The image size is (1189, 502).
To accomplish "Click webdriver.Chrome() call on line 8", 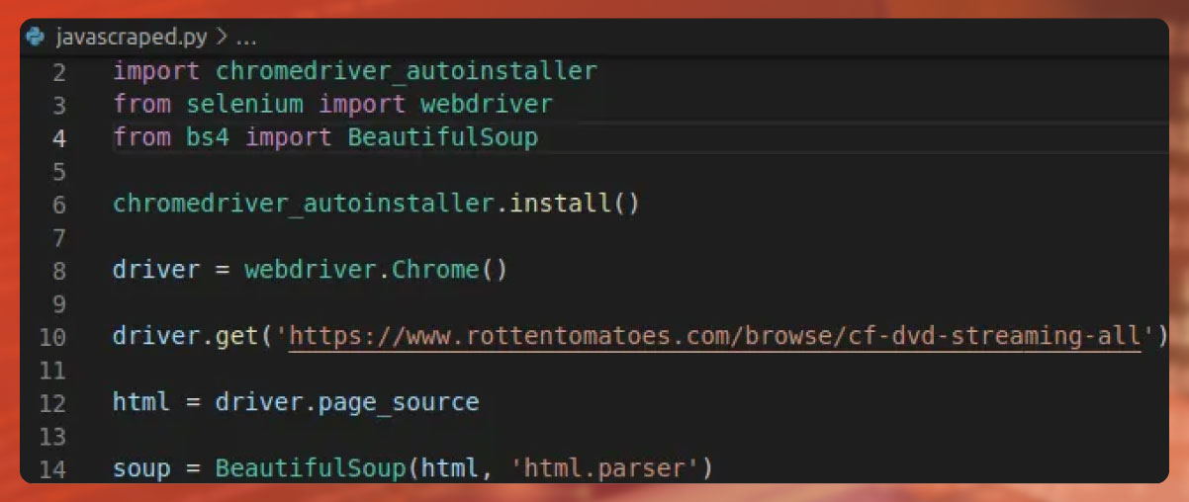I will pyautogui.click(x=377, y=270).
